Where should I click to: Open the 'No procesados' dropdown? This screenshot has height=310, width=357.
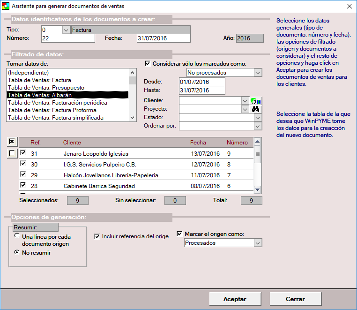(x=258, y=73)
